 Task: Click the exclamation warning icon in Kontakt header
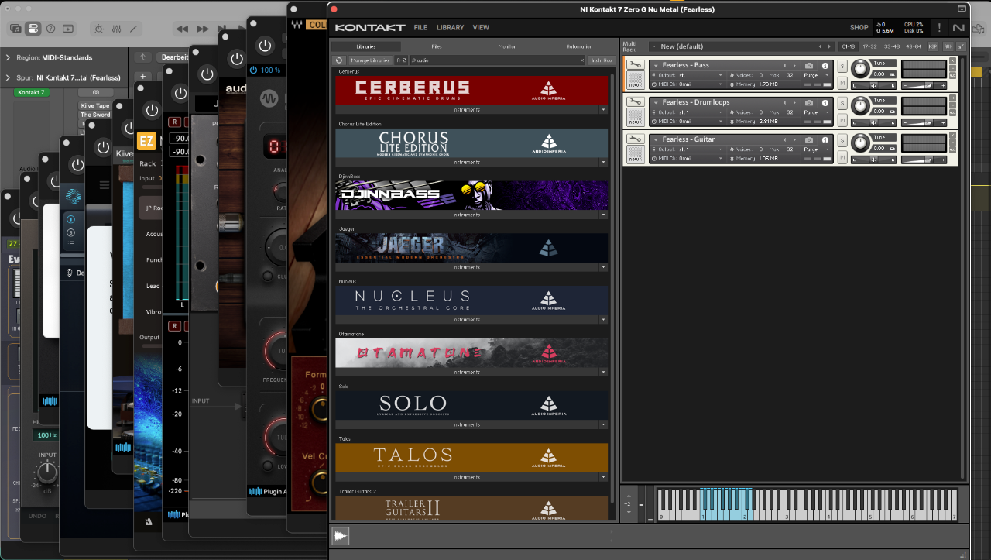[x=939, y=28]
